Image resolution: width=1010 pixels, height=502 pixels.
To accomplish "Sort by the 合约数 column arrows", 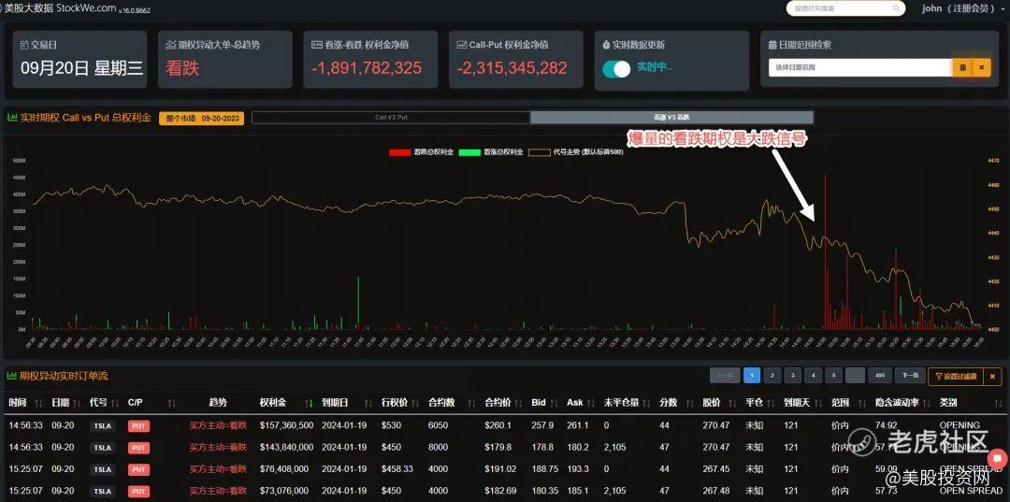I will [x=472, y=403].
